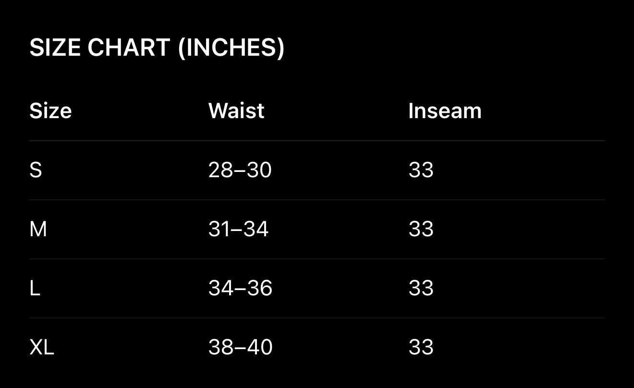Click the 34–36 waist measurement
Screen dimensions: 634x388
pos(240,288)
